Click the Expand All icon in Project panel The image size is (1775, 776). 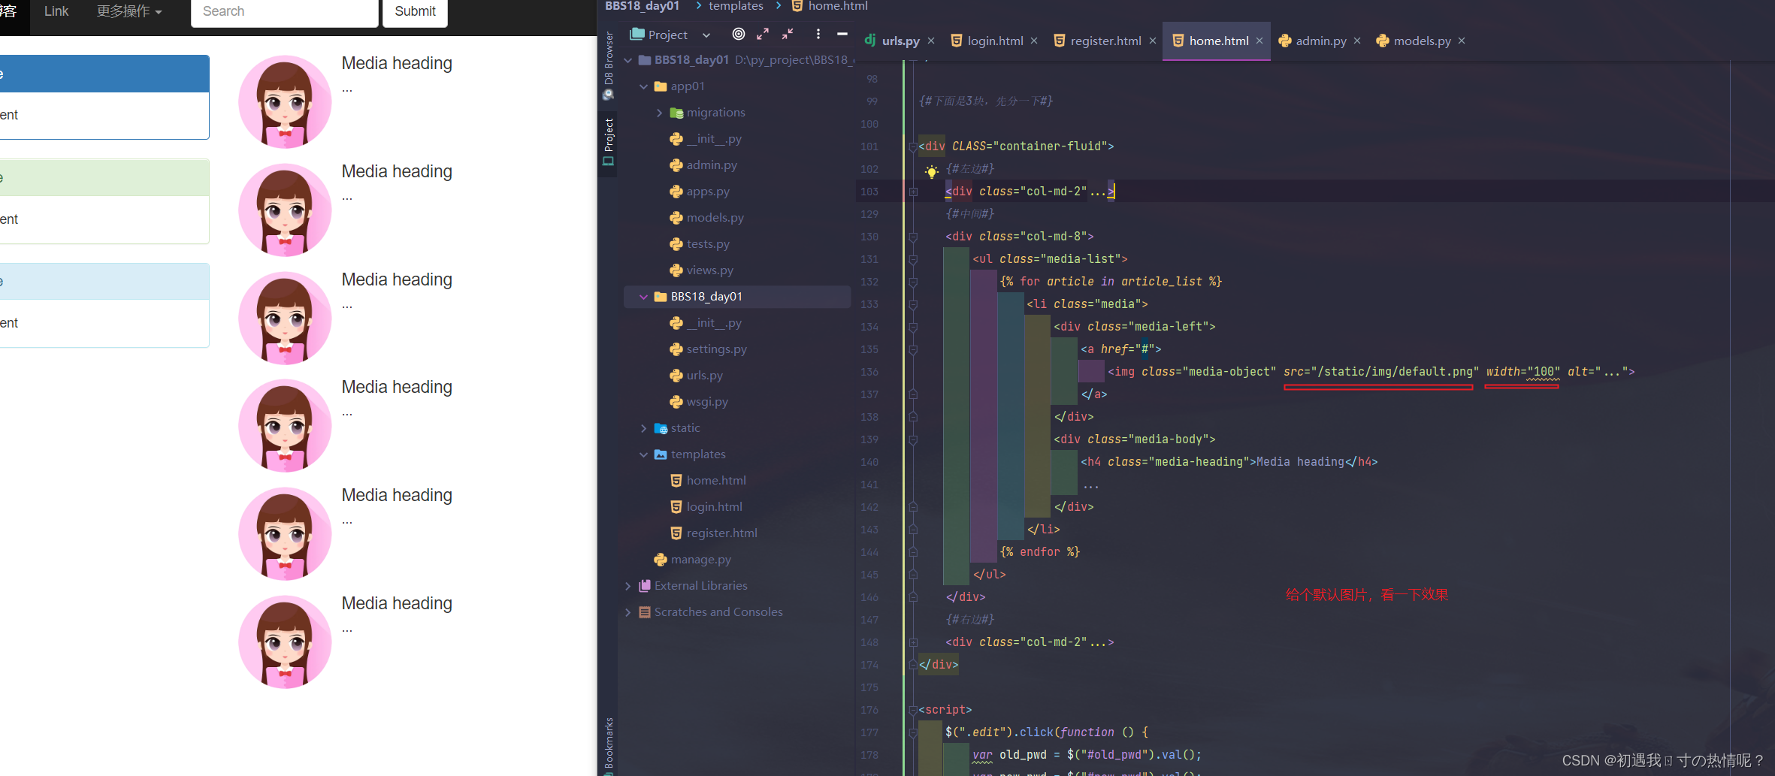click(x=763, y=34)
